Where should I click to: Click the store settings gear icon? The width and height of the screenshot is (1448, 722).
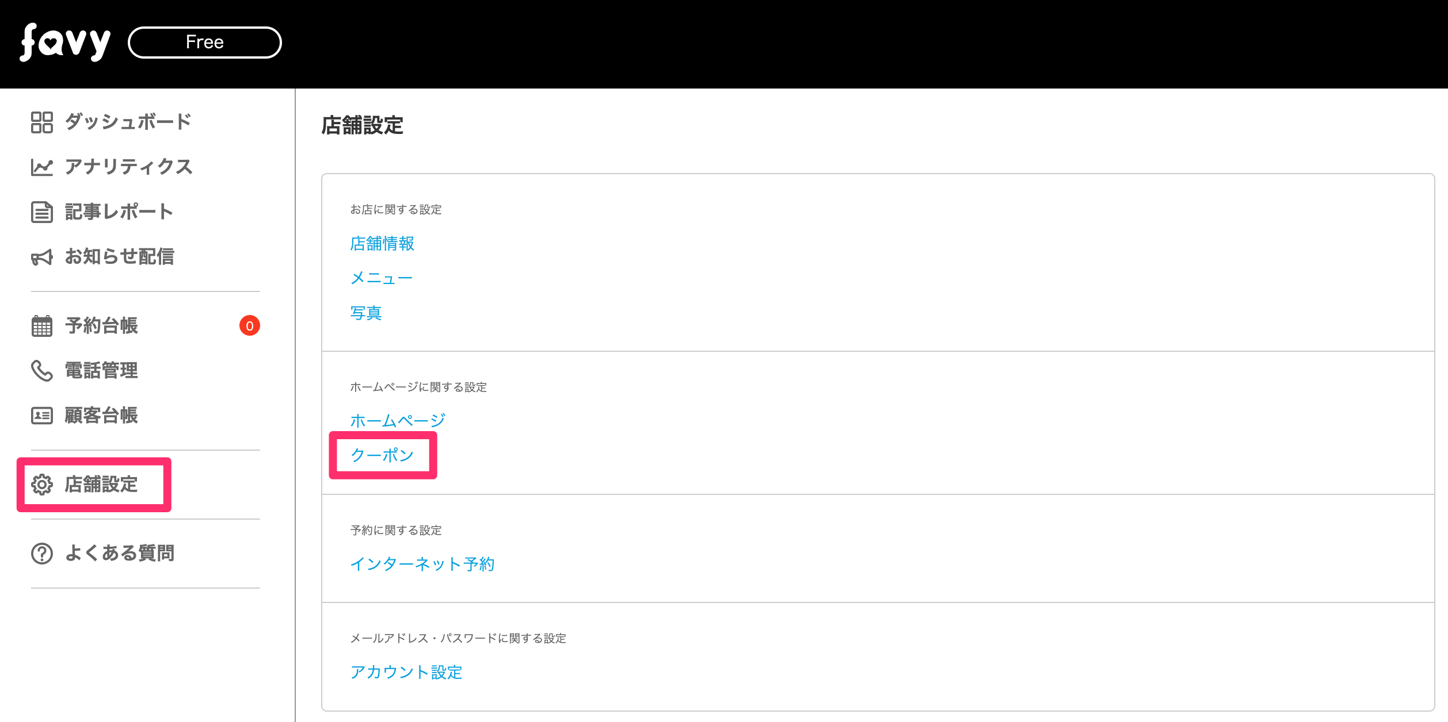pos(42,485)
